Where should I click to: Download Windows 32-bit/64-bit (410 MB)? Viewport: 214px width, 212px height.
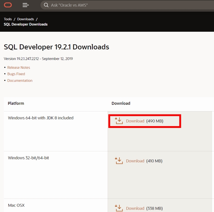click(x=135, y=161)
